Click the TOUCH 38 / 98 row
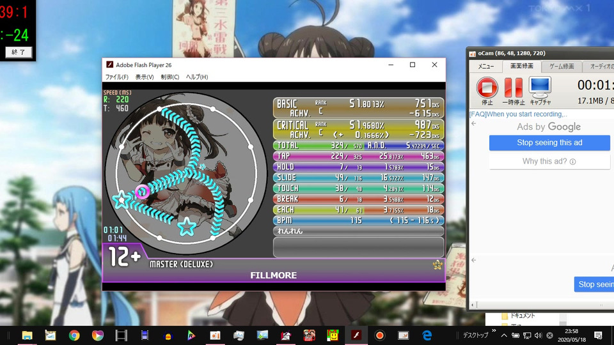The image size is (614, 345). coord(358,188)
